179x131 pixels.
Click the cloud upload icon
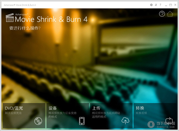point(125,121)
